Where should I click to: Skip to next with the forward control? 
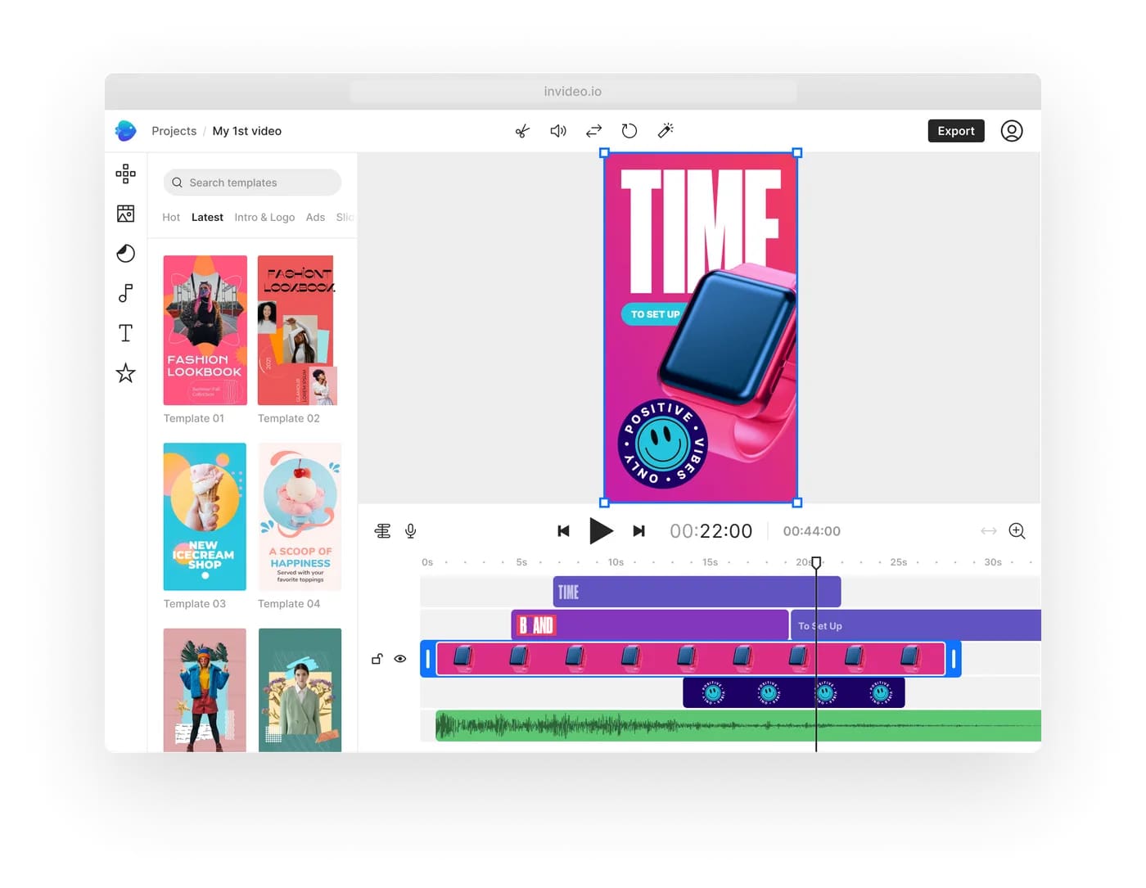[x=639, y=531]
